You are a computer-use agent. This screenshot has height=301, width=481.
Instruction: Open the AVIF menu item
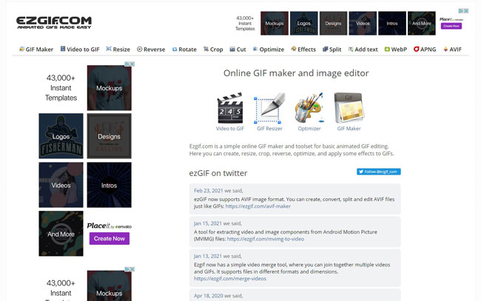click(452, 50)
